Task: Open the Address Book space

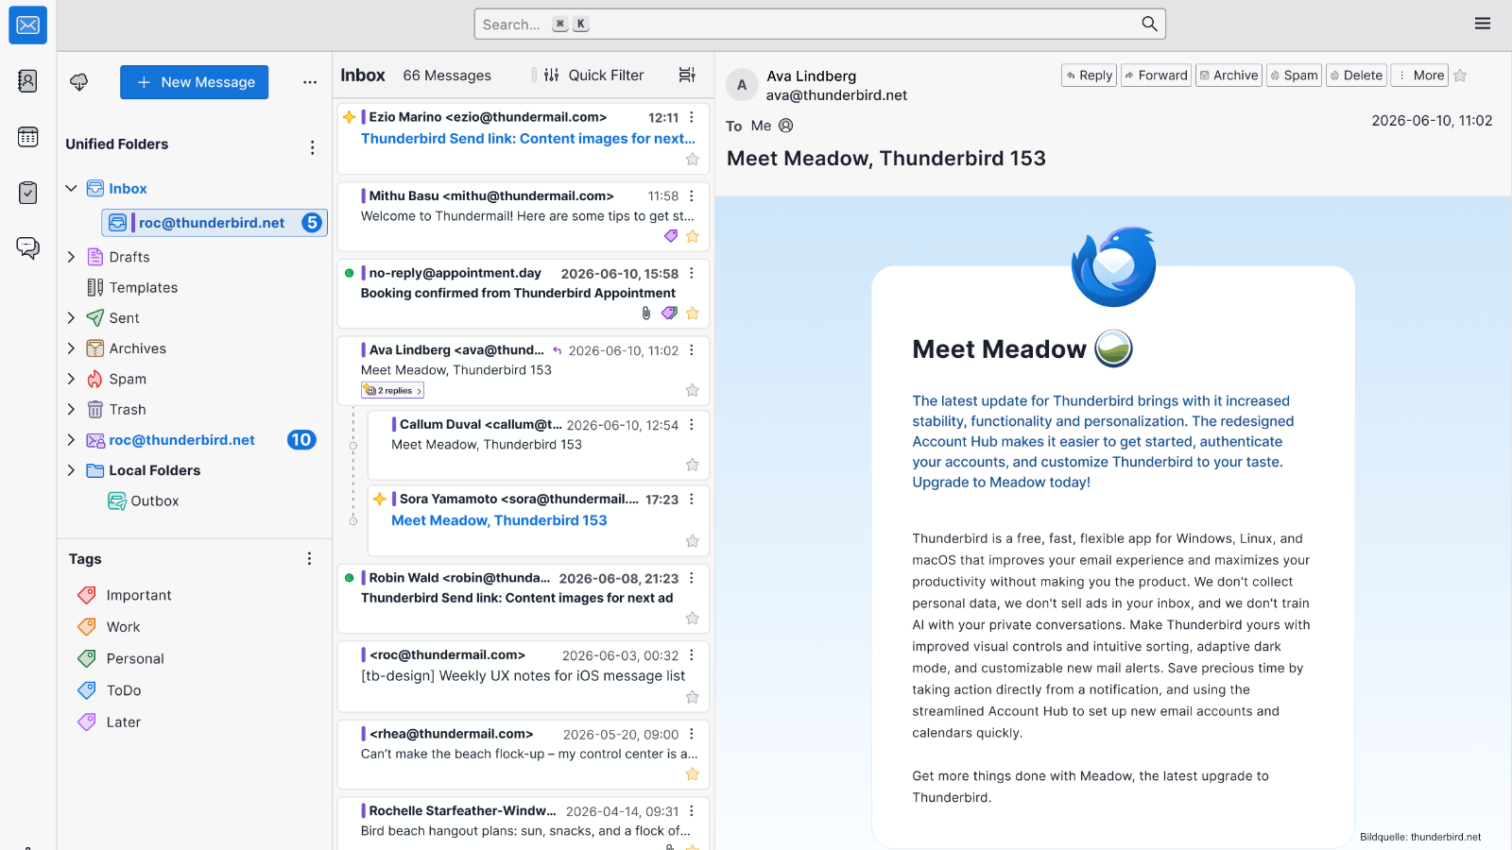Action: pos(27,81)
